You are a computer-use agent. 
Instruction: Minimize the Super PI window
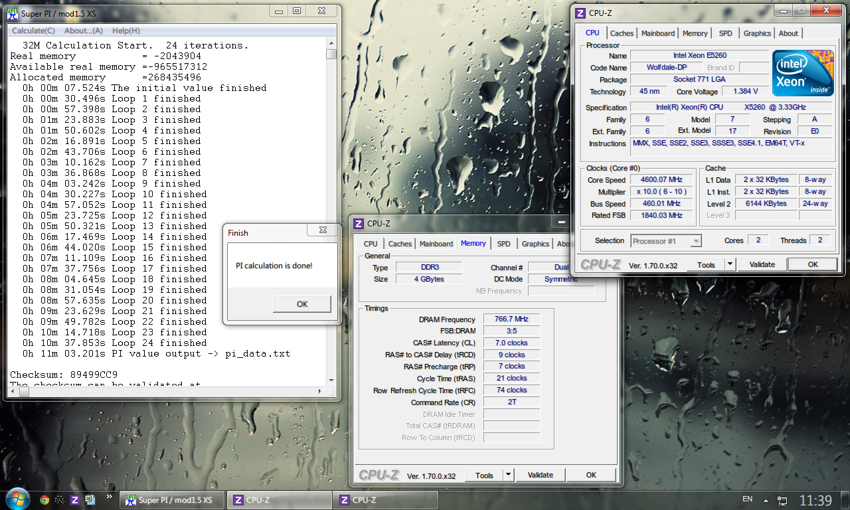point(279,11)
